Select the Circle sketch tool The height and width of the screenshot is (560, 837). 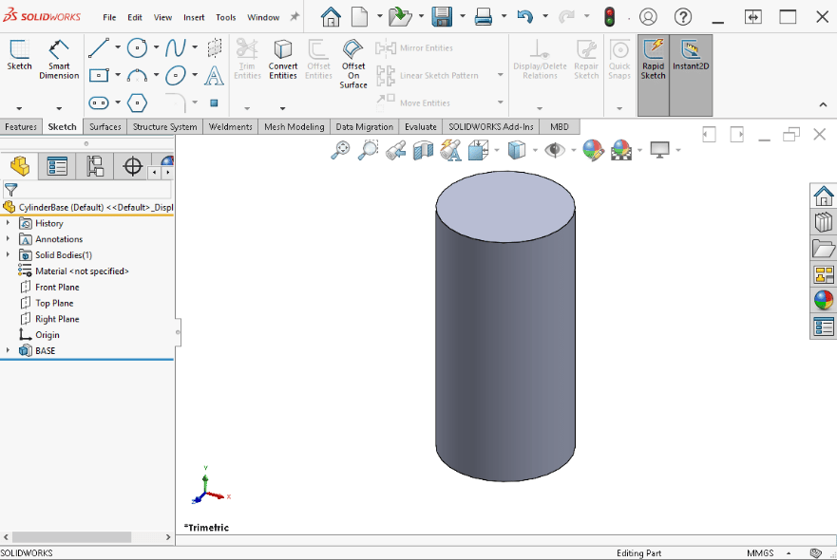(x=138, y=47)
